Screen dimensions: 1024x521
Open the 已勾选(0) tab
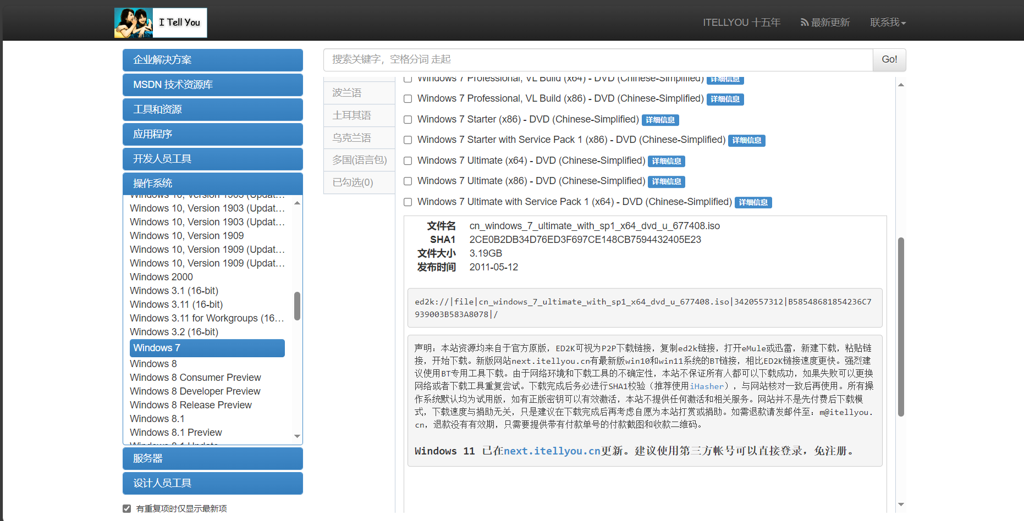tap(359, 182)
